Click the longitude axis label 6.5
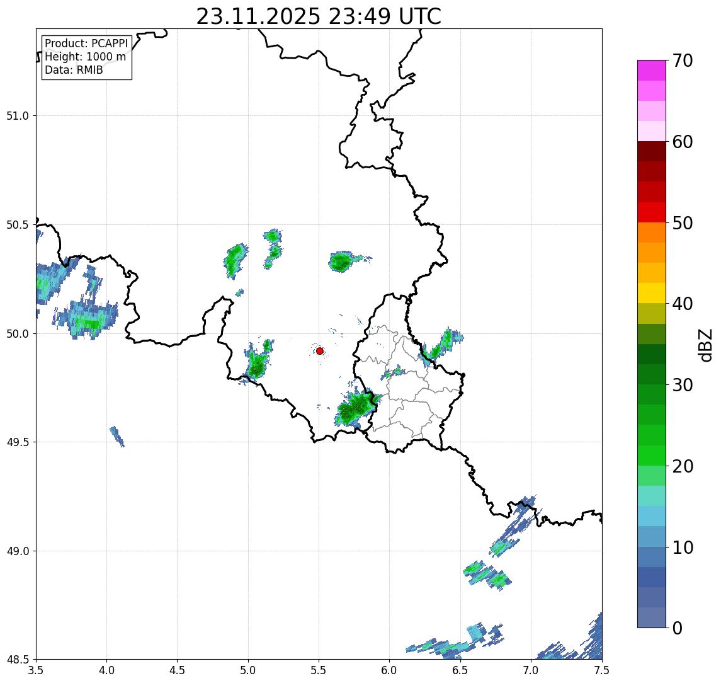This screenshot has width=721, height=683. point(460,670)
